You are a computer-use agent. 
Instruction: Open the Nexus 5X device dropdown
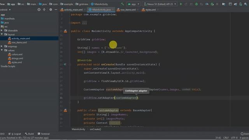pos(160,4)
